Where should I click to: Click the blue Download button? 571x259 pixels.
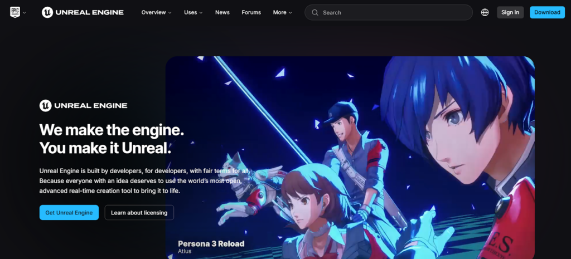tap(546, 12)
